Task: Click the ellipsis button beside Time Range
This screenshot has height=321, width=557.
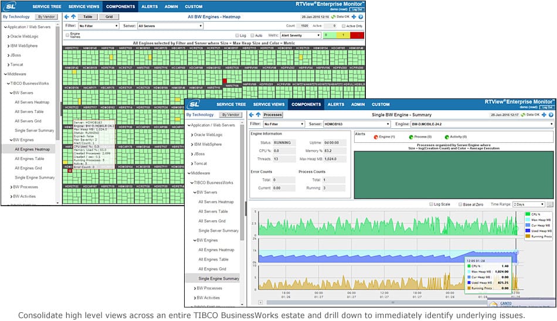Action: click(x=550, y=204)
